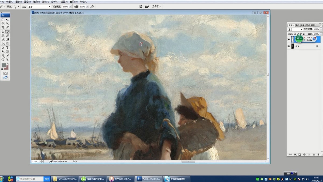
Task: Select the Rectangular Marquee tool
Action: tap(3, 20)
